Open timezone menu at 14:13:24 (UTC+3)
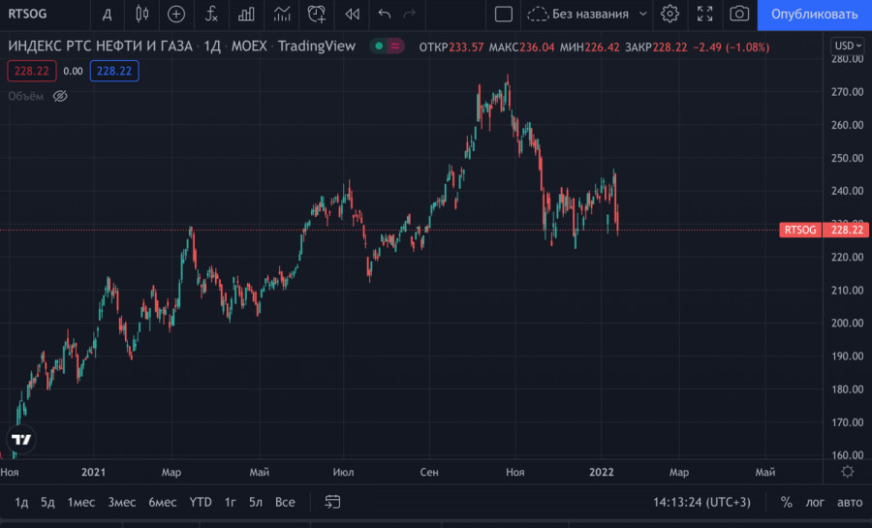Image resolution: width=872 pixels, height=528 pixels. click(x=701, y=502)
